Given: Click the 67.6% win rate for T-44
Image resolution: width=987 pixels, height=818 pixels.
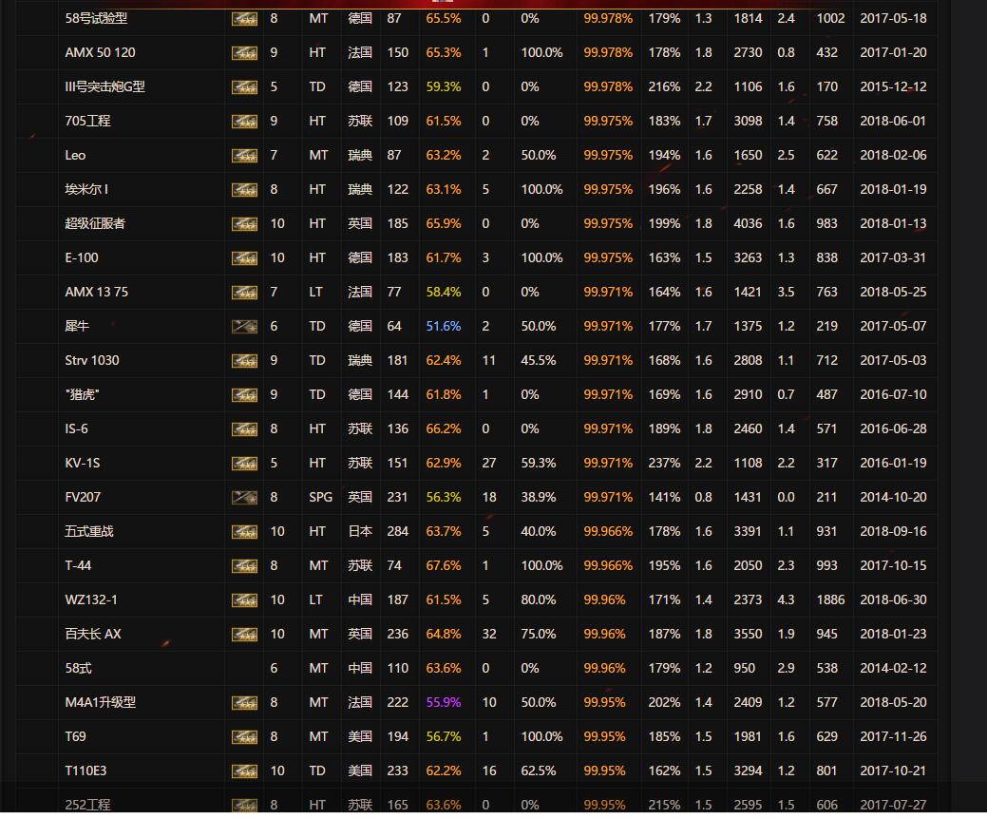Looking at the screenshot, I should 443,565.
